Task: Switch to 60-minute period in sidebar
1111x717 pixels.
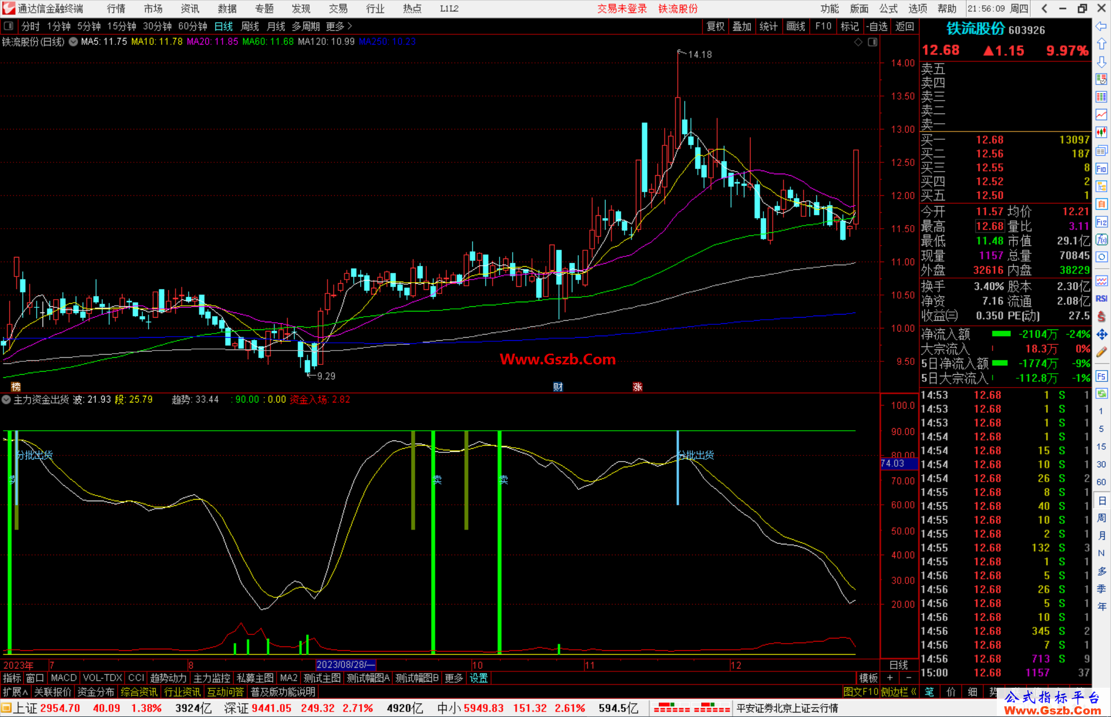Action: tap(1101, 482)
